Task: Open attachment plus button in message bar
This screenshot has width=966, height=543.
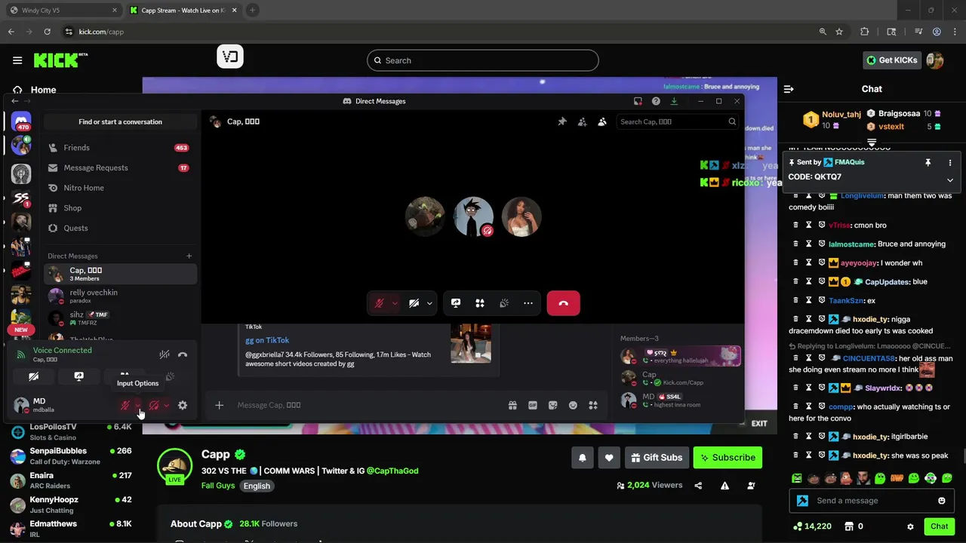Action: [219, 405]
